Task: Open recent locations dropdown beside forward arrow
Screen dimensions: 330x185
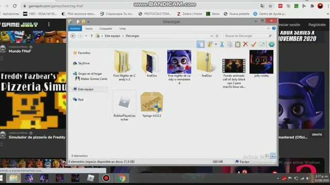Action: tap(86, 36)
